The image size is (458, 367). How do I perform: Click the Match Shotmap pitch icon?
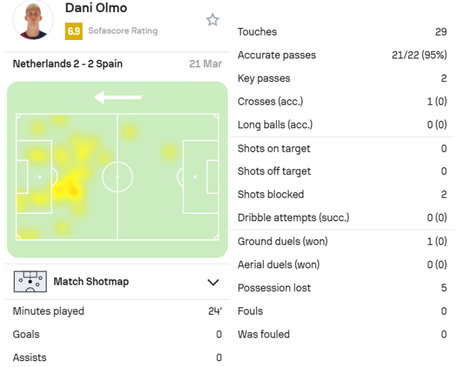(30, 282)
